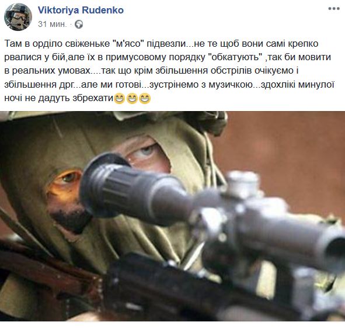Open Viktoriya Rudenko's profile avatar
345x329 pixels.
point(18,17)
